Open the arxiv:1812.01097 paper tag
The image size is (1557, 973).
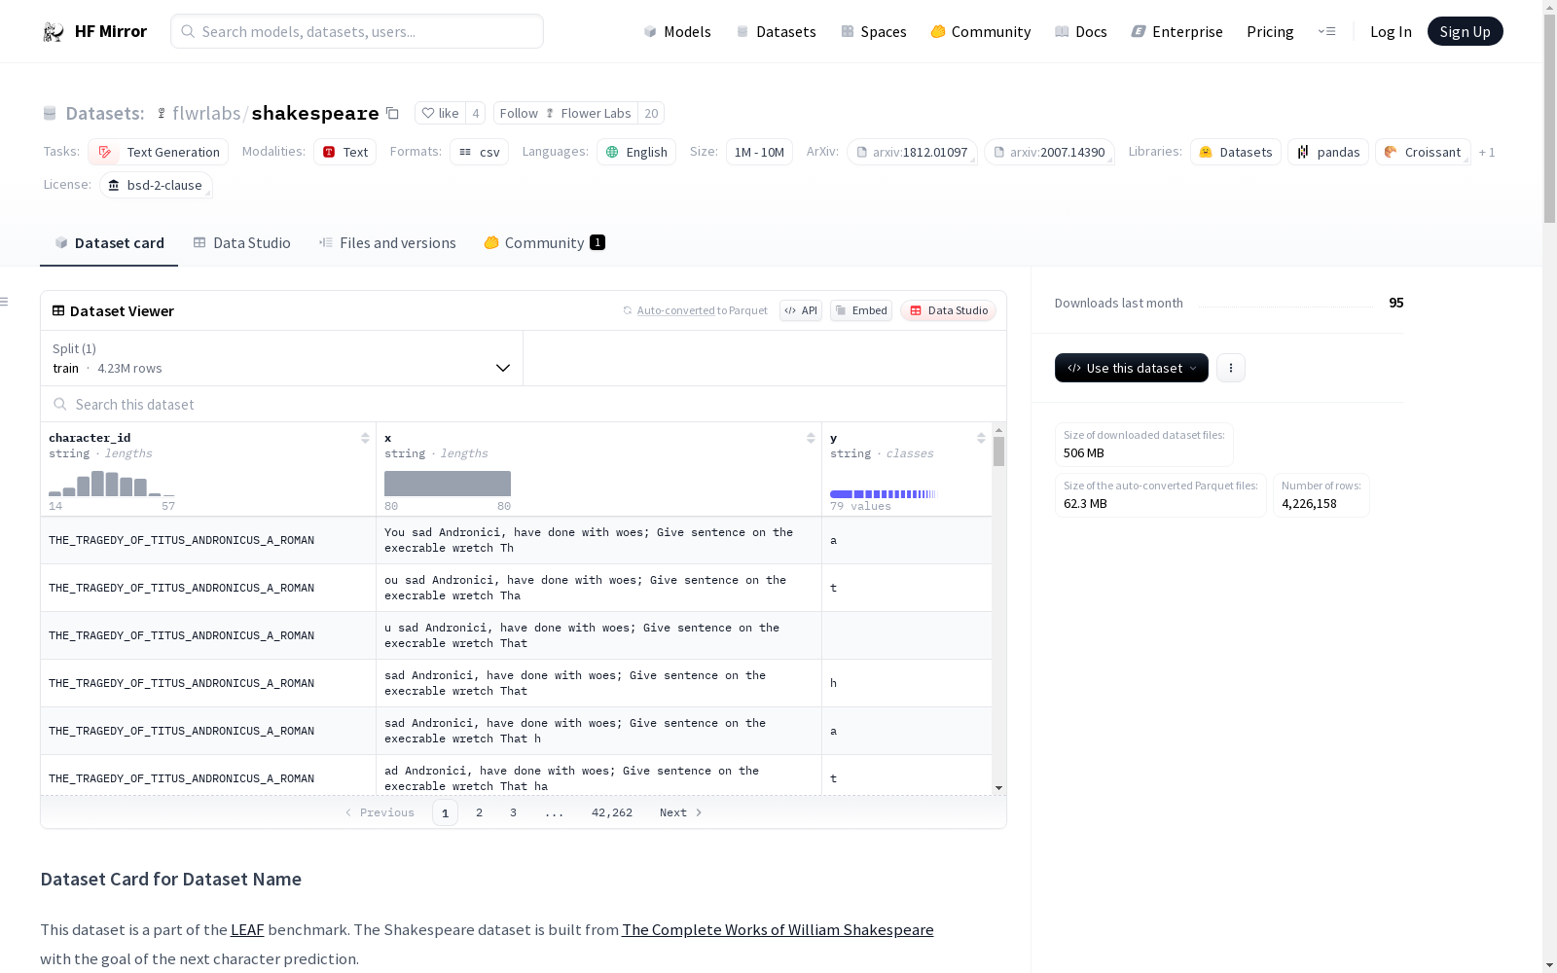pos(912,152)
